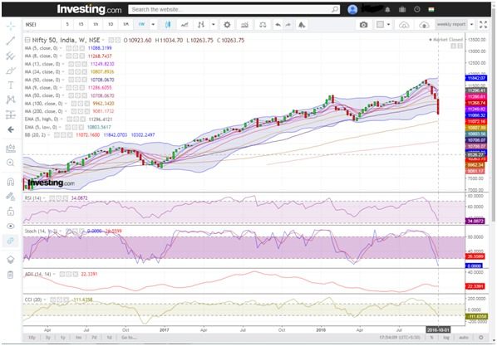Viewport: 497px width, 346px height.
Task: Click the chart layout square icon
Action: 380,24
